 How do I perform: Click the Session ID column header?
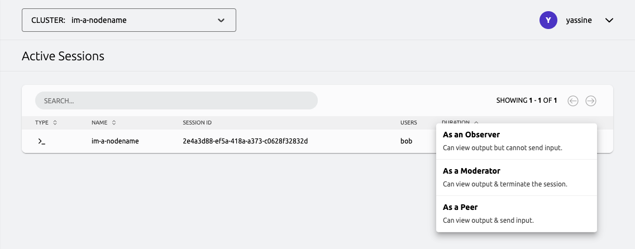(197, 122)
